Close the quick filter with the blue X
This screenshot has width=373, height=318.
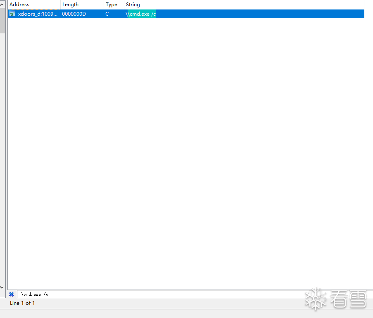(x=12, y=294)
